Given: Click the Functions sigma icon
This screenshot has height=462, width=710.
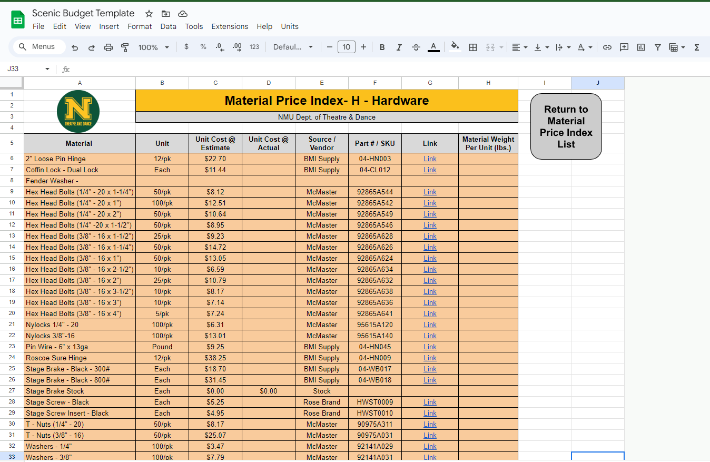Looking at the screenshot, I should click(x=697, y=47).
